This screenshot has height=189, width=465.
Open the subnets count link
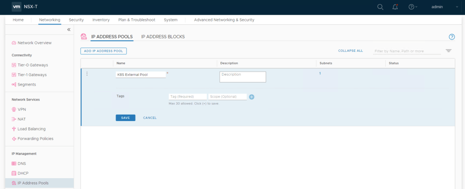click(320, 73)
